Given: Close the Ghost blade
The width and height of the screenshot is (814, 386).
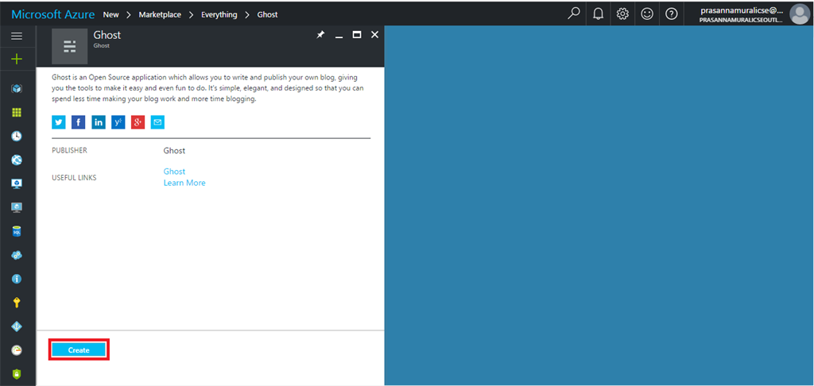Looking at the screenshot, I should pos(374,35).
